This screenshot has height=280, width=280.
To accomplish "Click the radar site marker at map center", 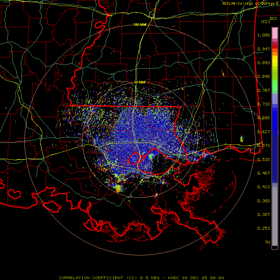I will coord(140,139).
